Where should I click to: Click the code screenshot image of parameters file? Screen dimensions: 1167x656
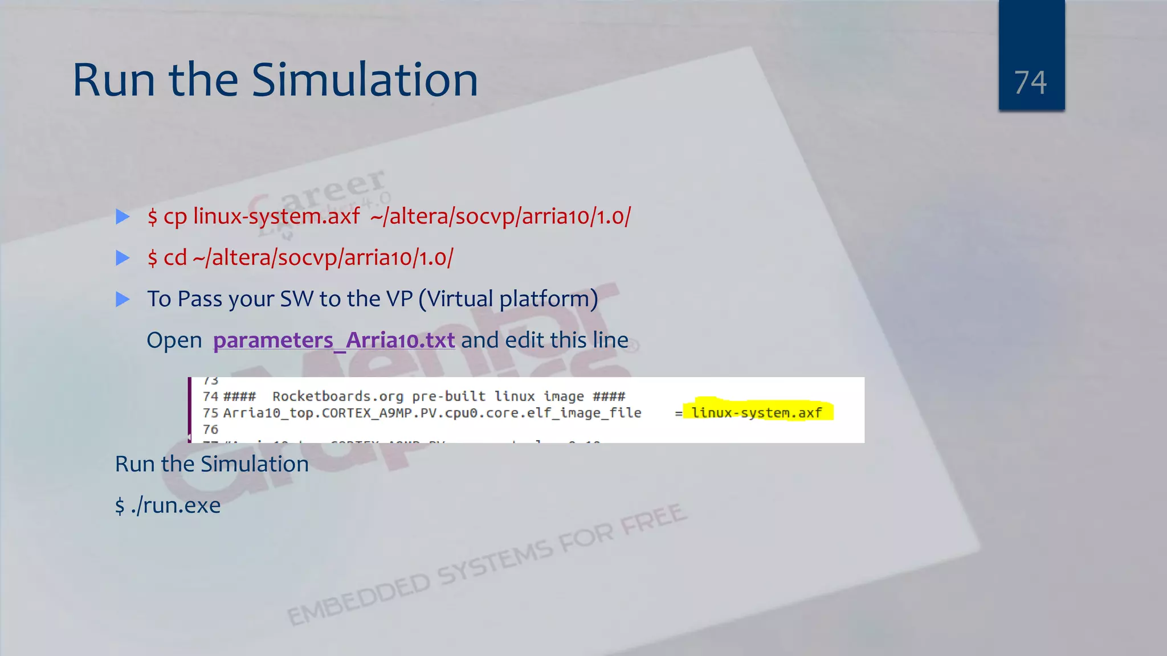point(526,410)
